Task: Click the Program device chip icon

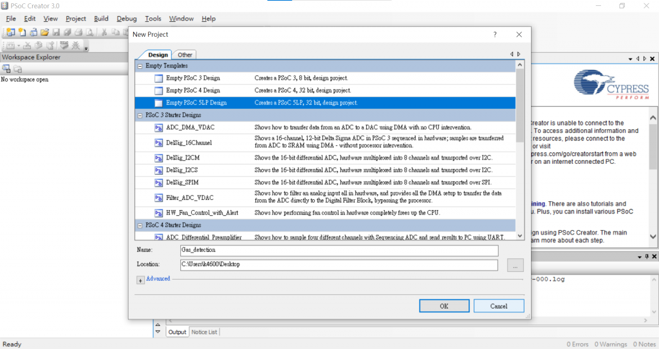Action: pos(64,45)
